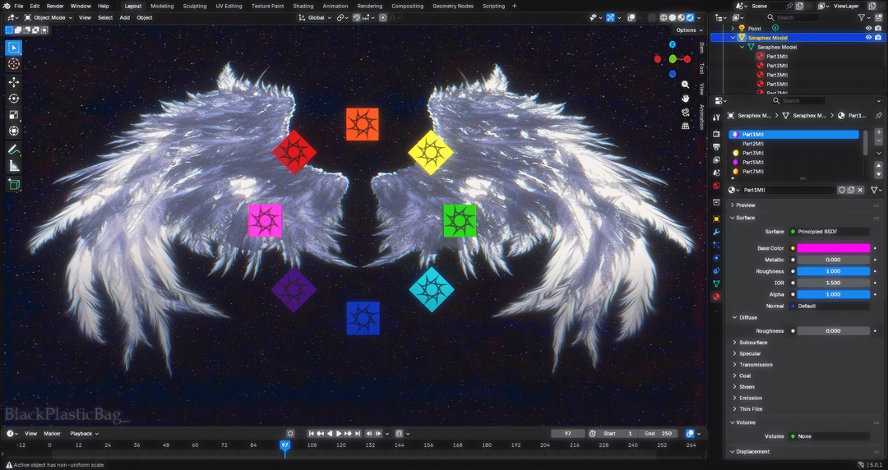Select the Measure tool
Viewport: 888px width, 470px height.
pos(14,167)
